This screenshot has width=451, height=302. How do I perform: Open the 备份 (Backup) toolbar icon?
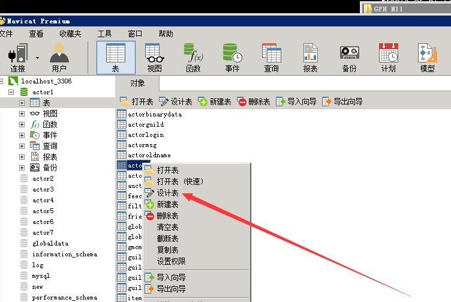pos(349,56)
